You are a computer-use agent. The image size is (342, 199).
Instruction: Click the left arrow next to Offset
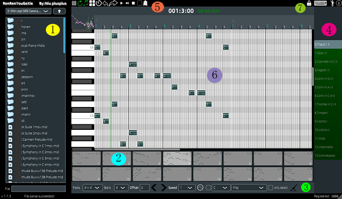click(155, 188)
